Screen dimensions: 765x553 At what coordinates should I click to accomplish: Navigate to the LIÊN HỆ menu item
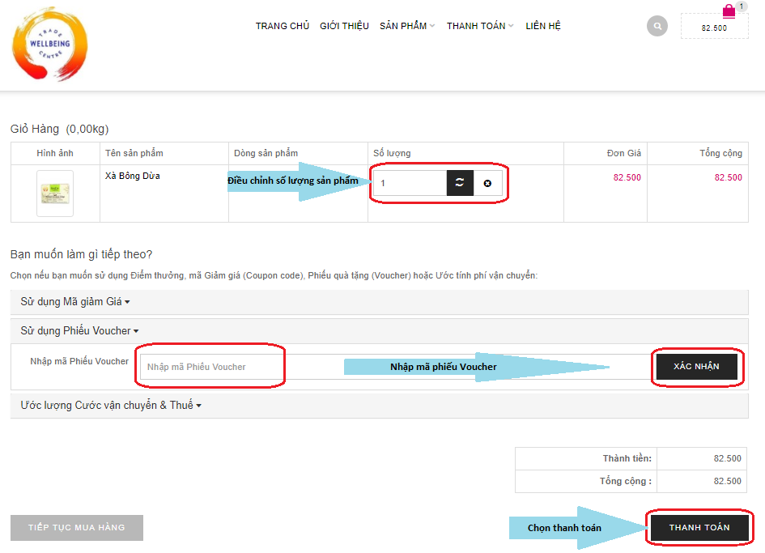pos(543,26)
